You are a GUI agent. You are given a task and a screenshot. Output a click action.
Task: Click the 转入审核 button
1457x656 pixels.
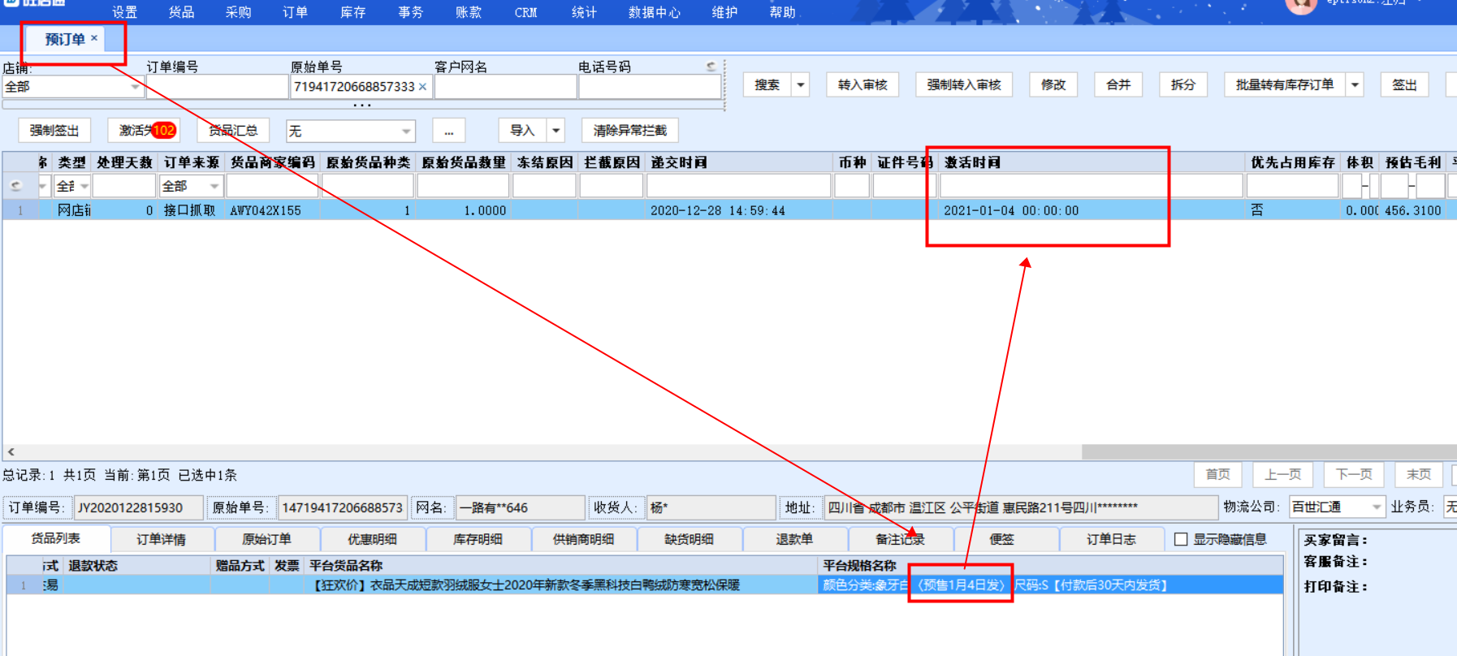click(862, 85)
